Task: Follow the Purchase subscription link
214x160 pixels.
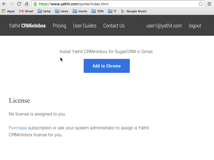Action: (18, 128)
